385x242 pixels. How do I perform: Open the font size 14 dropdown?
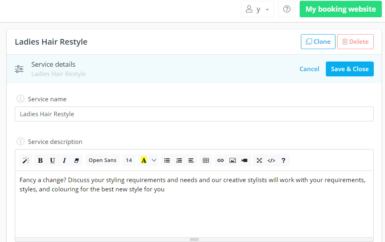click(129, 160)
